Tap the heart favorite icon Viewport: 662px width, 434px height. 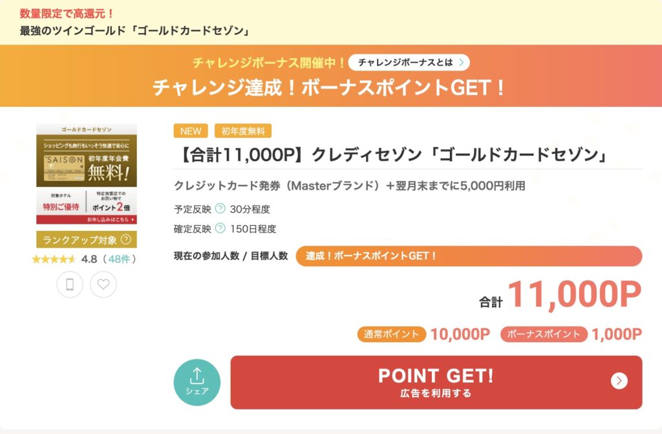(103, 284)
